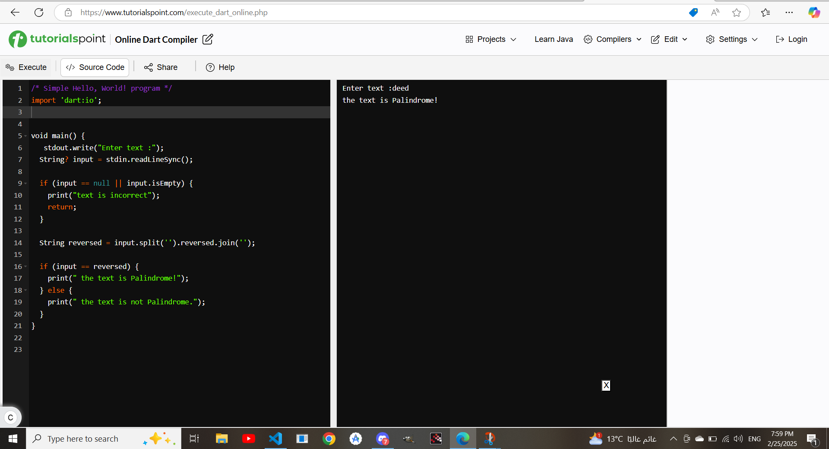Click the taskbar search box
Screen dimensions: 829x449
[104, 439]
